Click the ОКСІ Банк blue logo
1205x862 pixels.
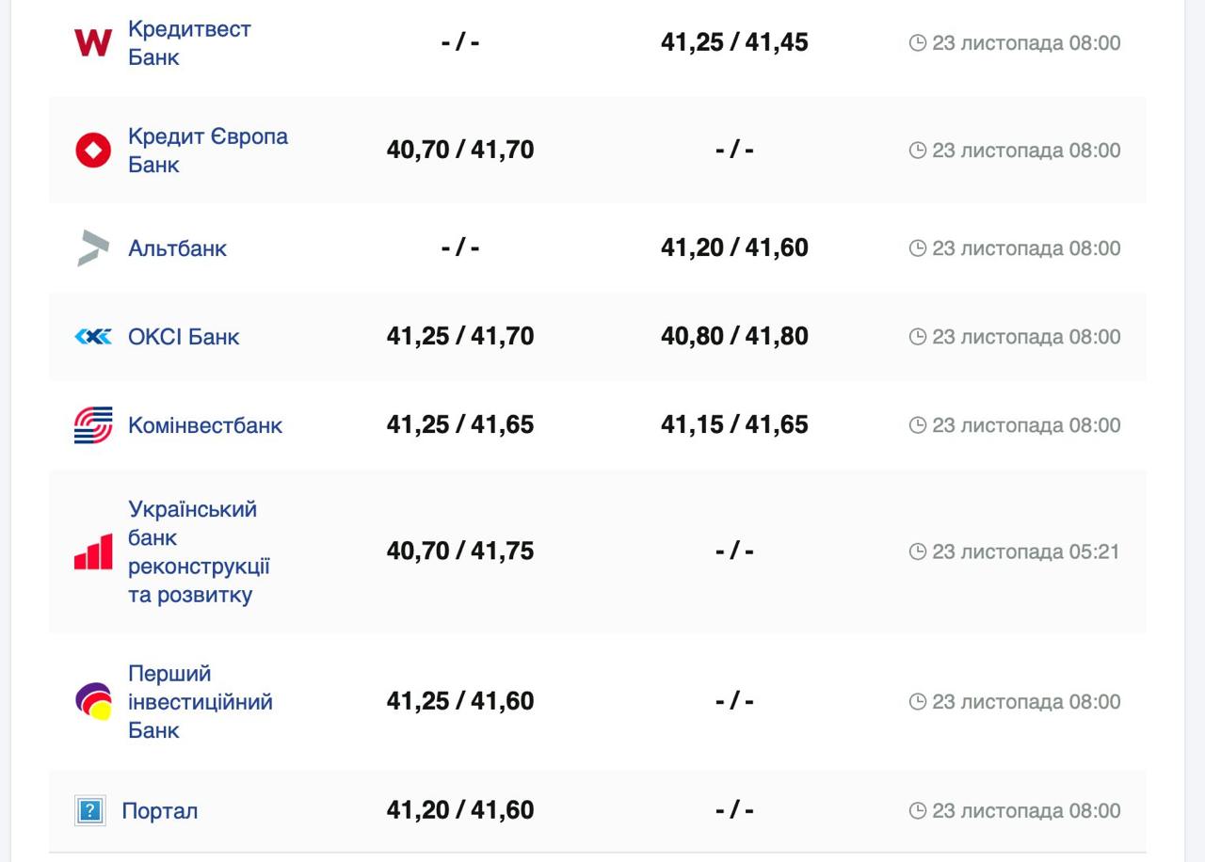click(x=93, y=337)
